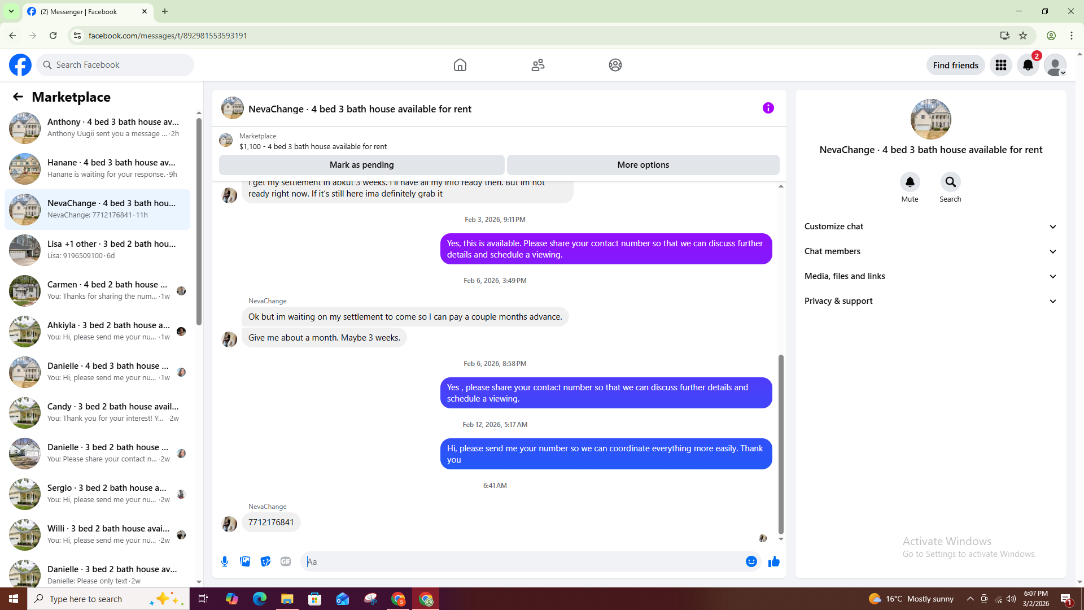This screenshot has width=1084, height=610.
Task: Click chat messages vertical scrollbar
Action: pos(781,444)
